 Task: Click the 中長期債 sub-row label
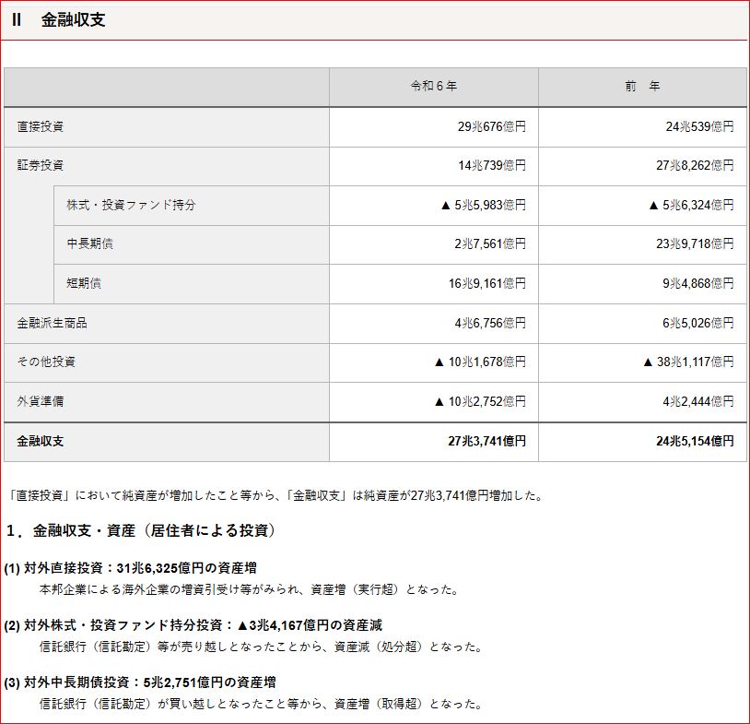pyautogui.click(x=90, y=243)
